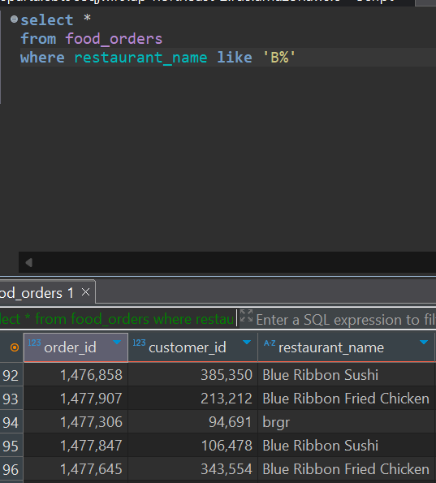The height and width of the screenshot is (483, 436).
Task: Select the food_orders 1 result tab
Action: 37,292
